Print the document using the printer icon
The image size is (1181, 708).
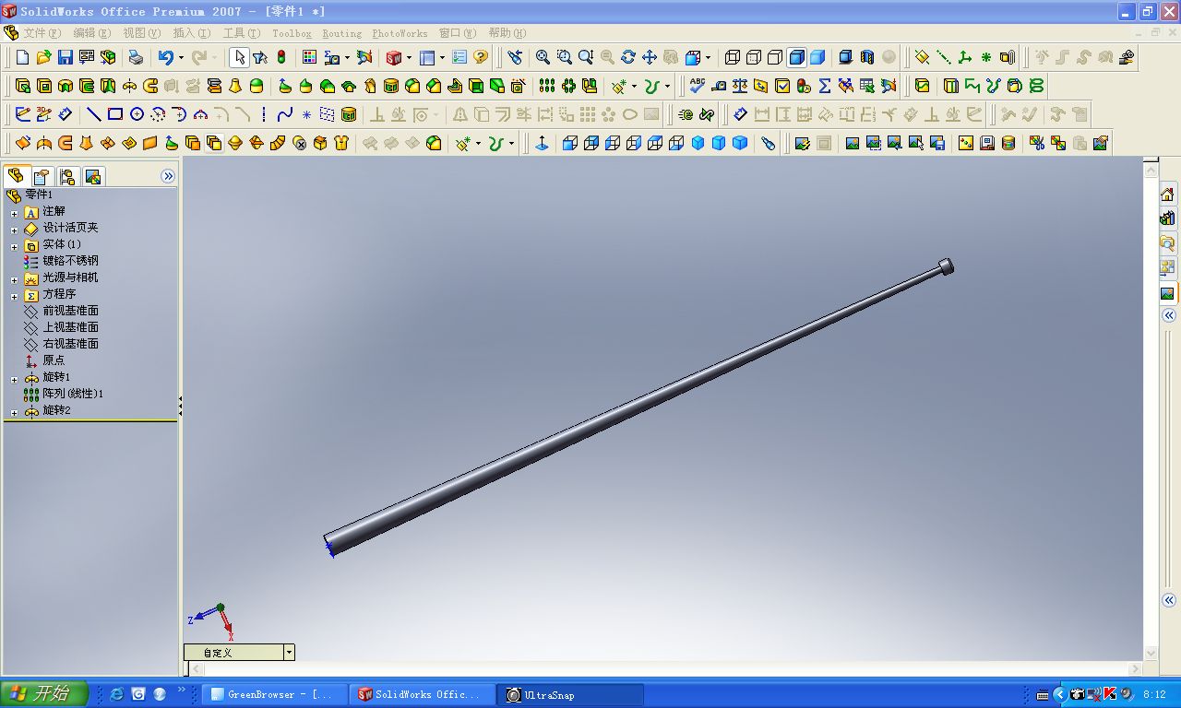click(136, 57)
